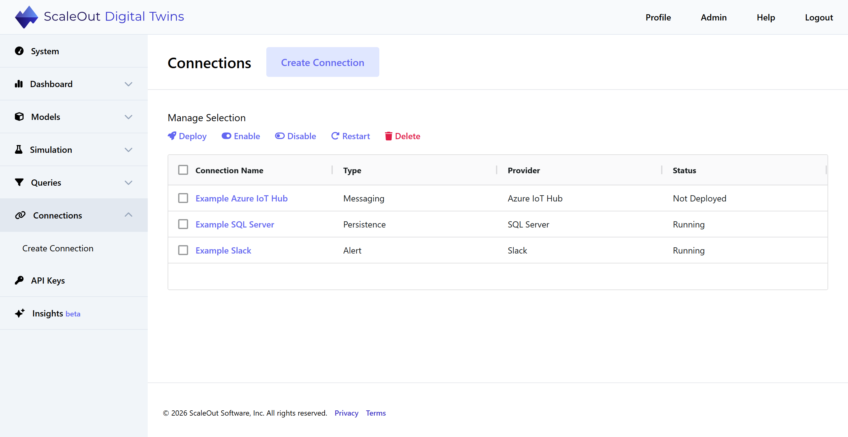
Task: Expand the Queries menu chevron
Action: (129, 183)
